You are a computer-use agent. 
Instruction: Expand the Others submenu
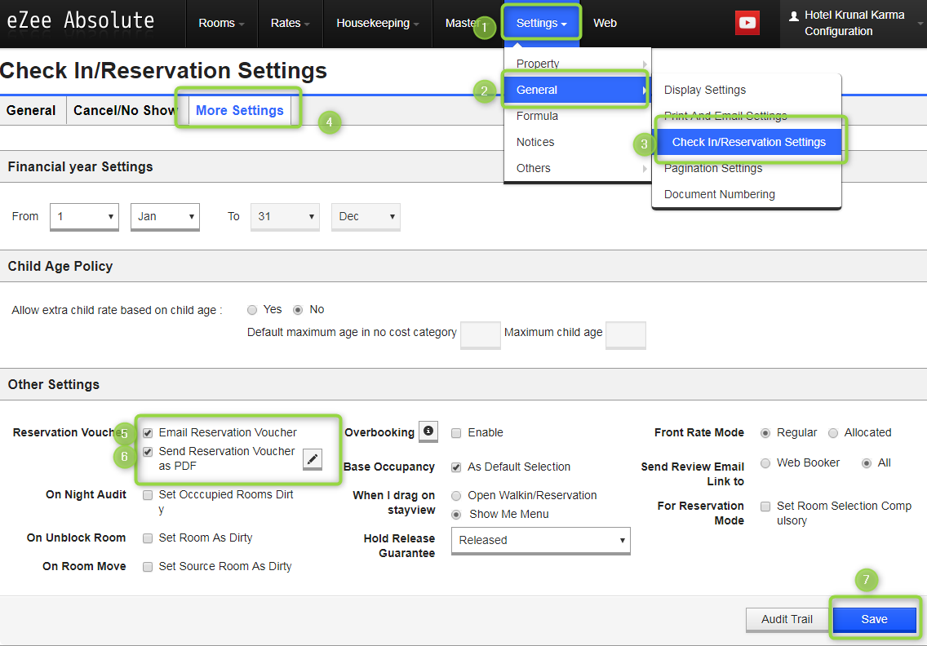578,169
